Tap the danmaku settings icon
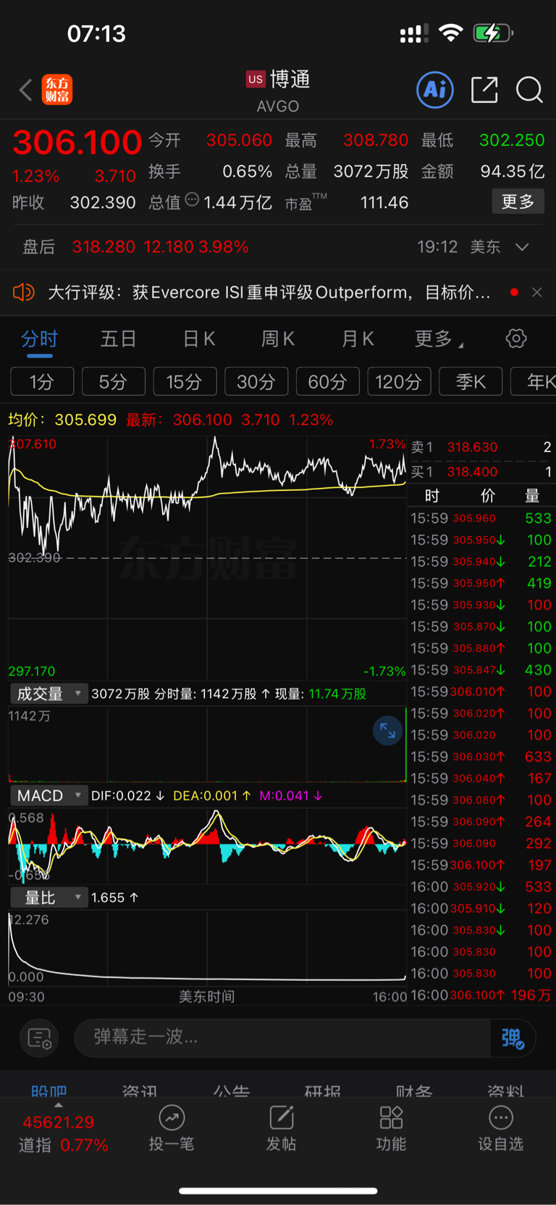Image resolution: width=556 pixels, height=1205 pixels. (x=39, y=1038)
